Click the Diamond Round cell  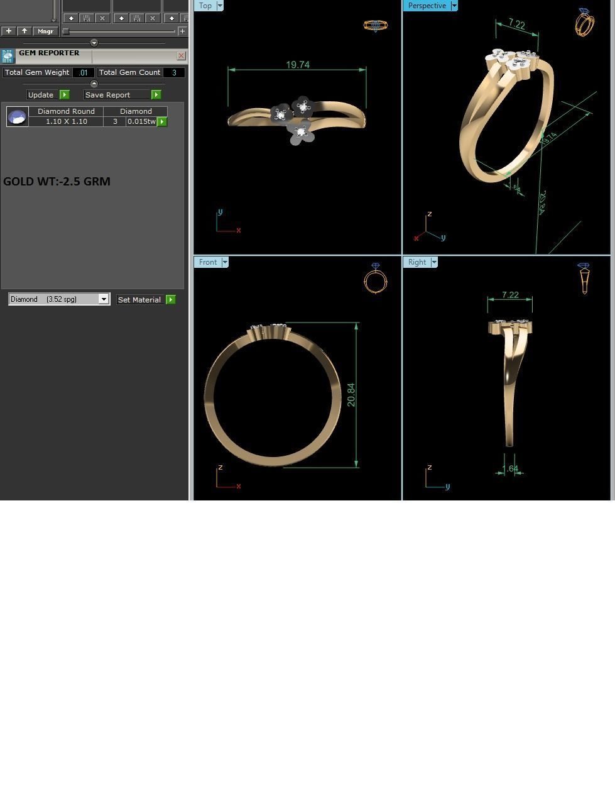66,111
